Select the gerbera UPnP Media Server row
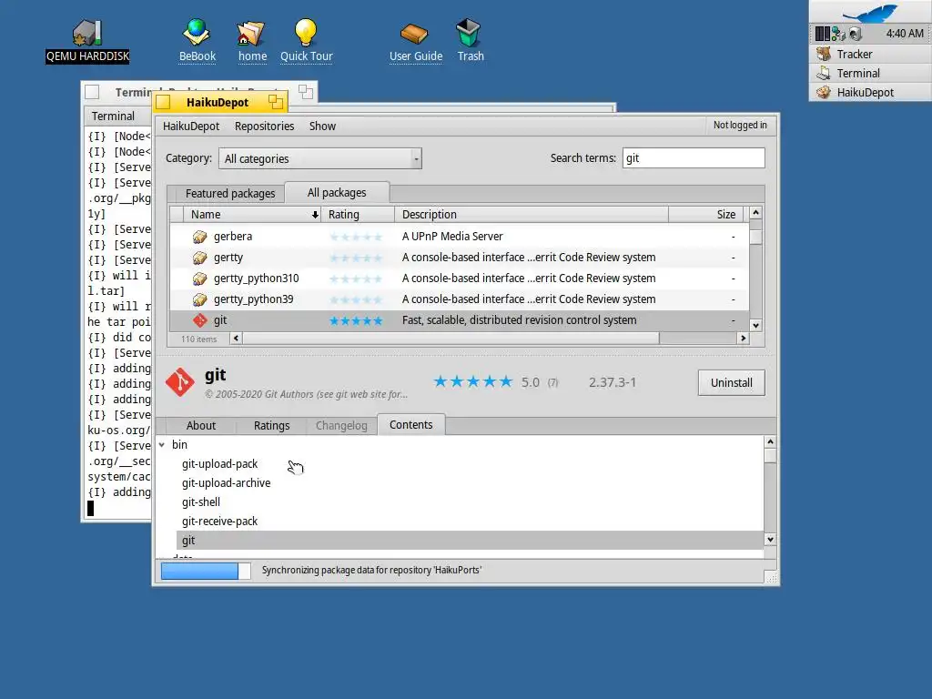The height and width of the screenshot is (699, 932). click(x=459, y=237)
